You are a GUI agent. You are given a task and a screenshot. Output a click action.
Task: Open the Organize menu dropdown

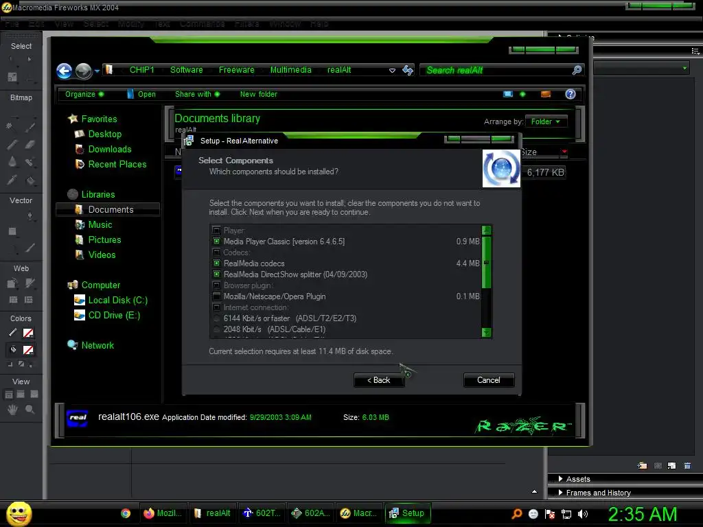pyautogui.click(x=84, y=94)
